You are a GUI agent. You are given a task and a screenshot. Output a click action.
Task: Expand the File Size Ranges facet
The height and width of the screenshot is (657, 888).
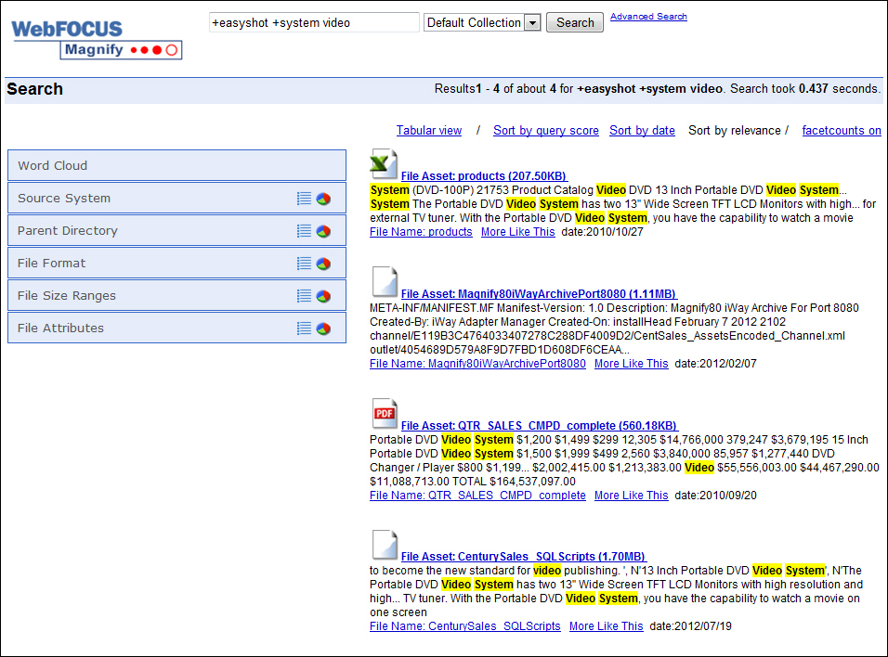coord(176,295)
